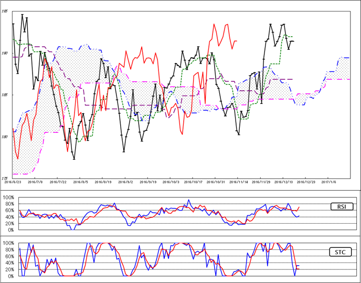Select the 2016/8/19 date axis label
361x283 pixels.
click(102, 181)
